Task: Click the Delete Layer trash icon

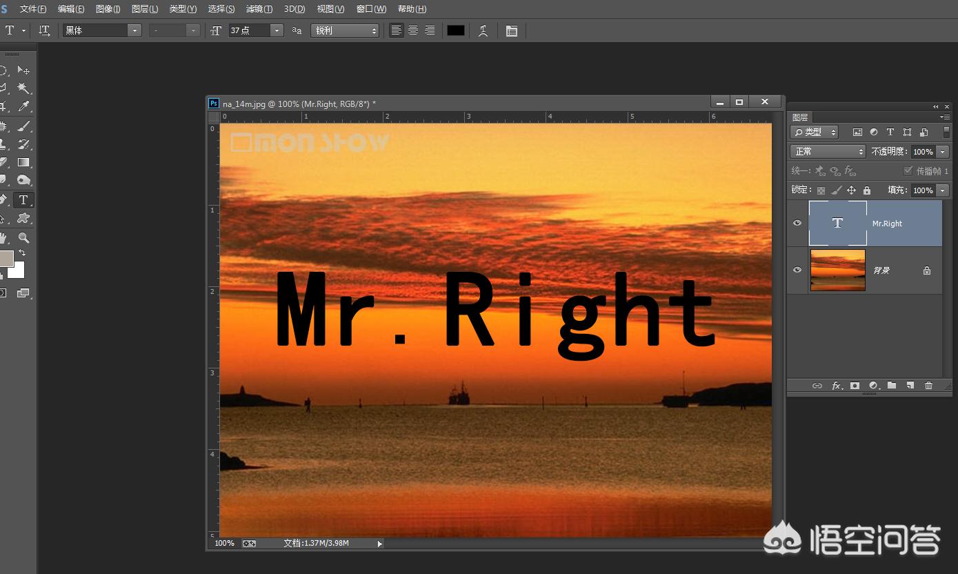Action: click(928, 386)
